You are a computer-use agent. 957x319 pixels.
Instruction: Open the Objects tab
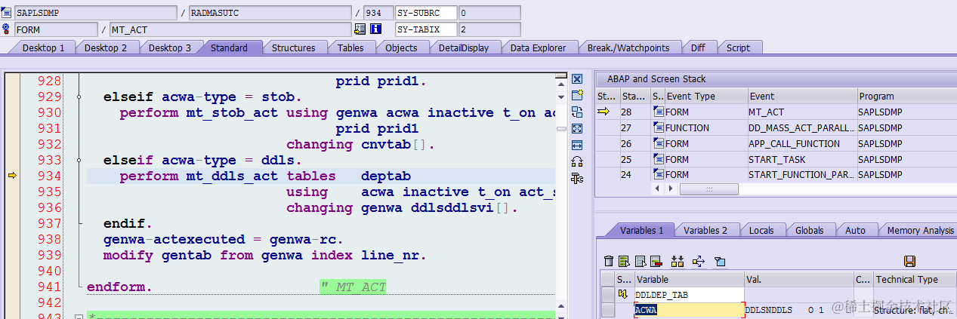(x=401, y=48)
